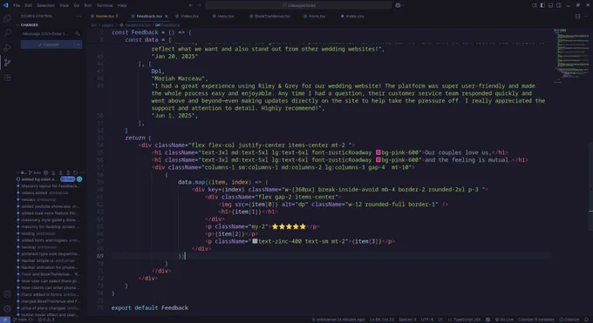This screenshot has height=323, width=593.
Task: Open the Commit button dropdown arrow
Action: tap(78, 44)
